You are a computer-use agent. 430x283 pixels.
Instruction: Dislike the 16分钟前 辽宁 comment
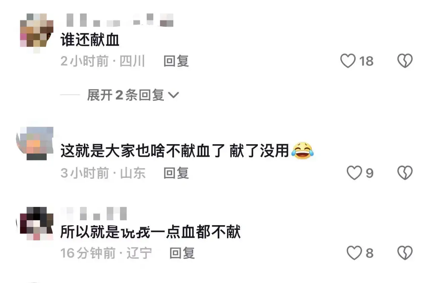(x=405, y=253)
